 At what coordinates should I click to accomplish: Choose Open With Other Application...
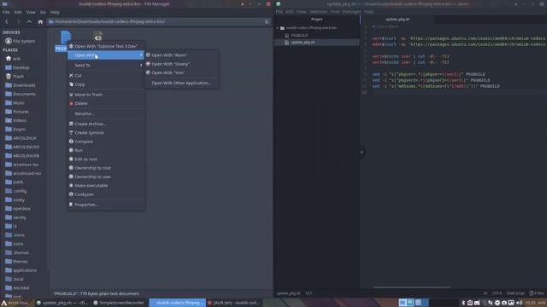pos(182,84)
